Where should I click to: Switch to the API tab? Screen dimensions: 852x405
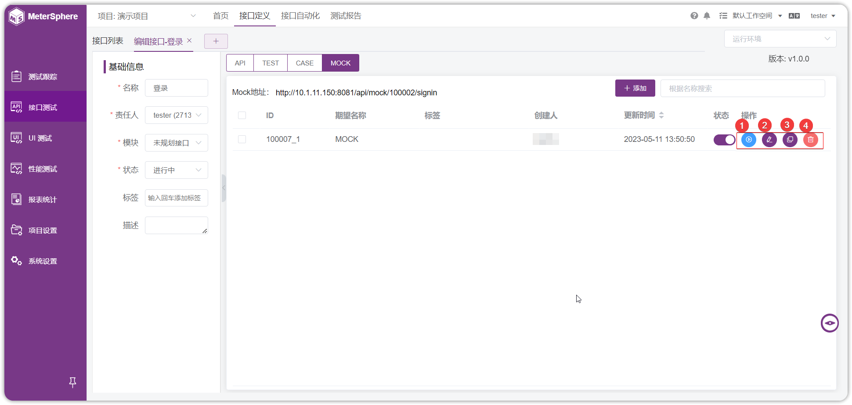point(240,63)
